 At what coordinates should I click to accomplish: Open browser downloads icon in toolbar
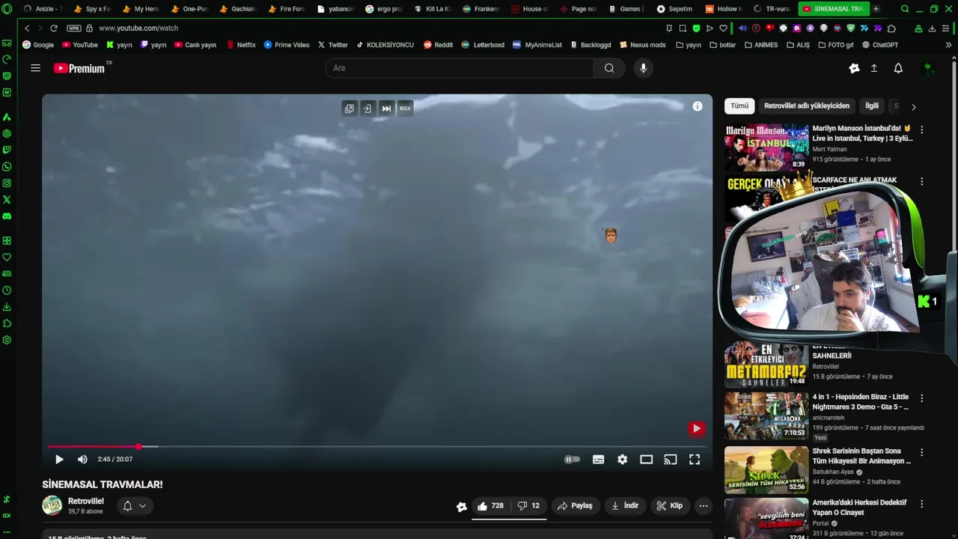coord(932,28)
